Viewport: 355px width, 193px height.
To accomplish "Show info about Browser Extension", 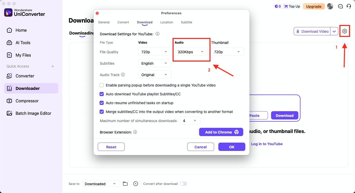I will (135, 132).
